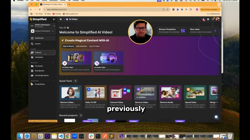Open the notifications bell icon

204,19
